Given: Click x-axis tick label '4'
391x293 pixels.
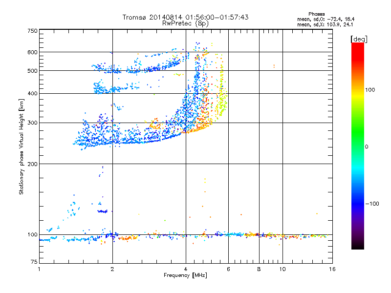Looking at the screenshot, I should (186, 269).
